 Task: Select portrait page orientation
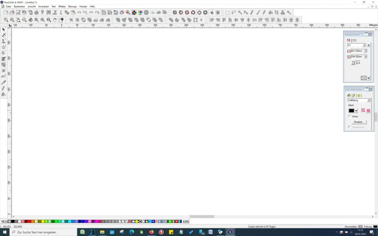[353, 63]
